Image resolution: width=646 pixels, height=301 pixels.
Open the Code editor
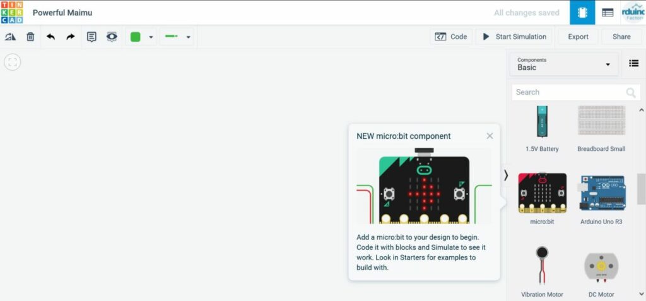click(x=451, y=37)
